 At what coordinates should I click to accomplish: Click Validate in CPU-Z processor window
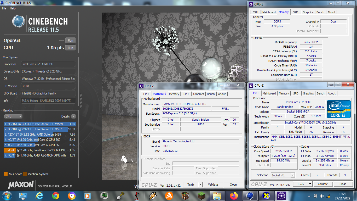[323, 184]
